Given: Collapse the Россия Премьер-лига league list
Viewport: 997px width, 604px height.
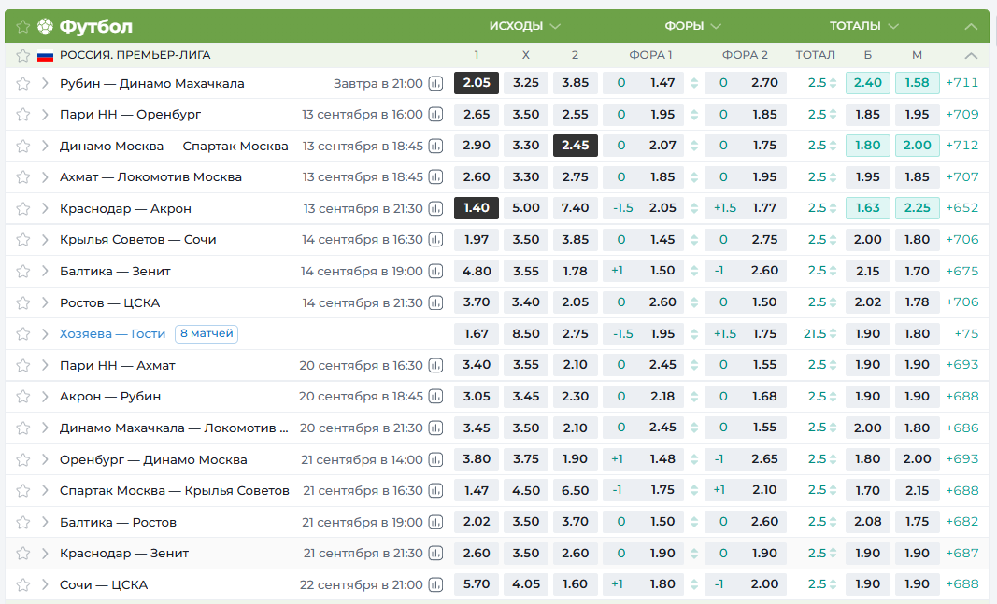Looking at the screenshot, I should (971, 56).
